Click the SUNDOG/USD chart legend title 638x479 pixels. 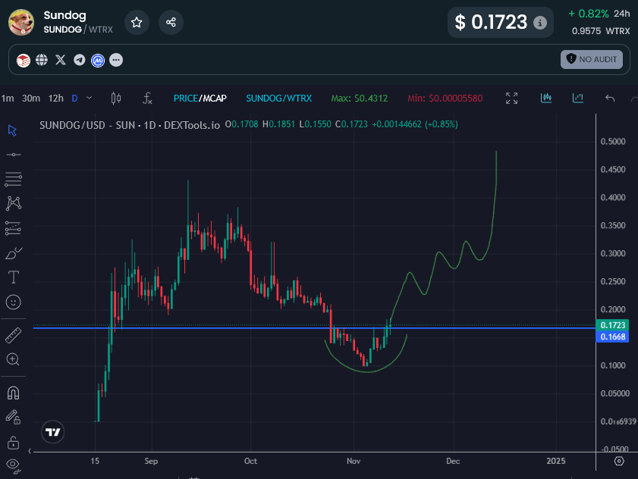pyautogui.click(x=130, y=125)
